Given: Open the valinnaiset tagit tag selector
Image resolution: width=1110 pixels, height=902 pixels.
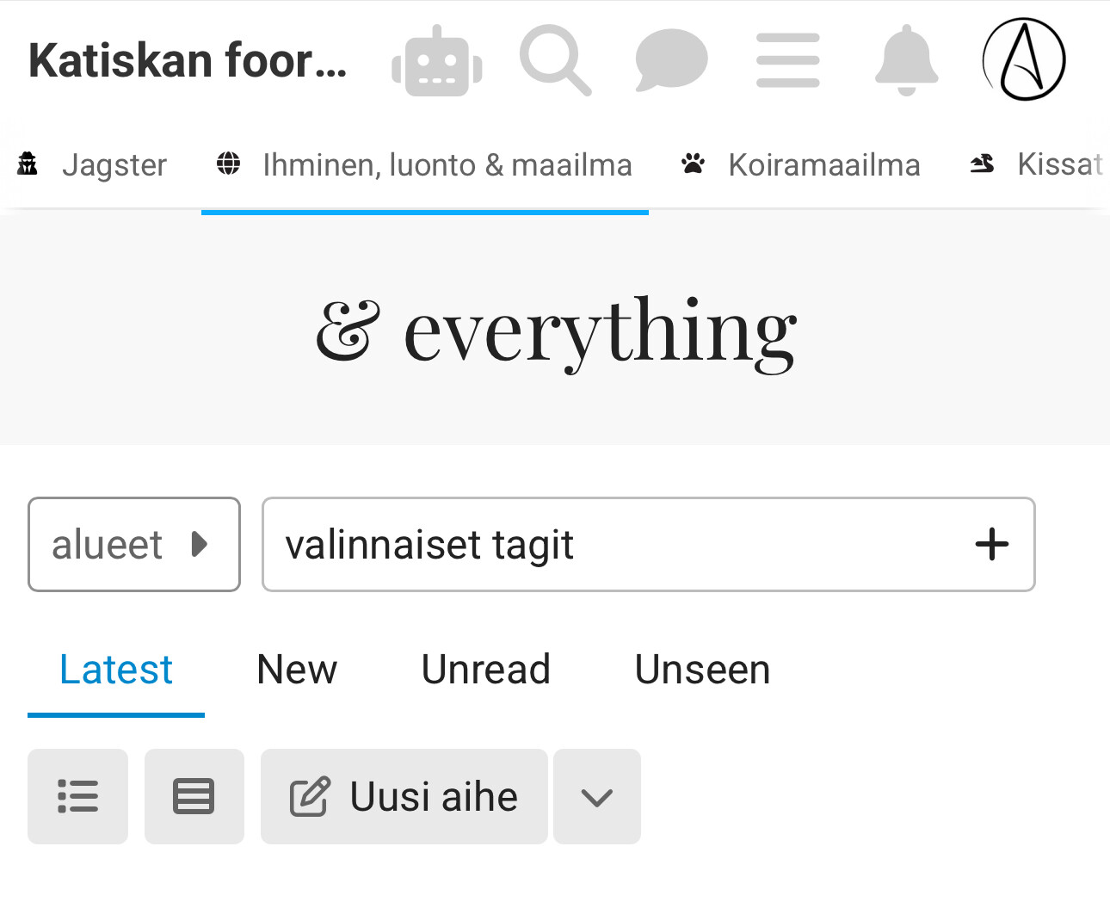Looking at the screenshot, I should click(x=602, y=544).
